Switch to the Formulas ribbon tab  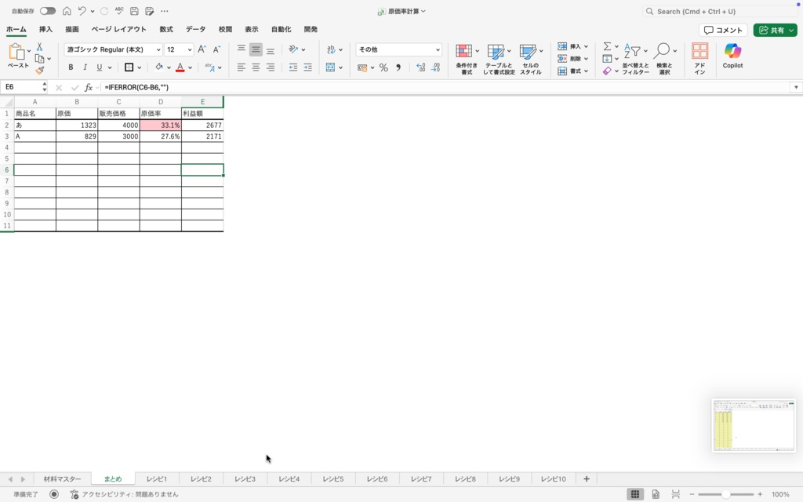pyautogui.click(x=166, y=29)
